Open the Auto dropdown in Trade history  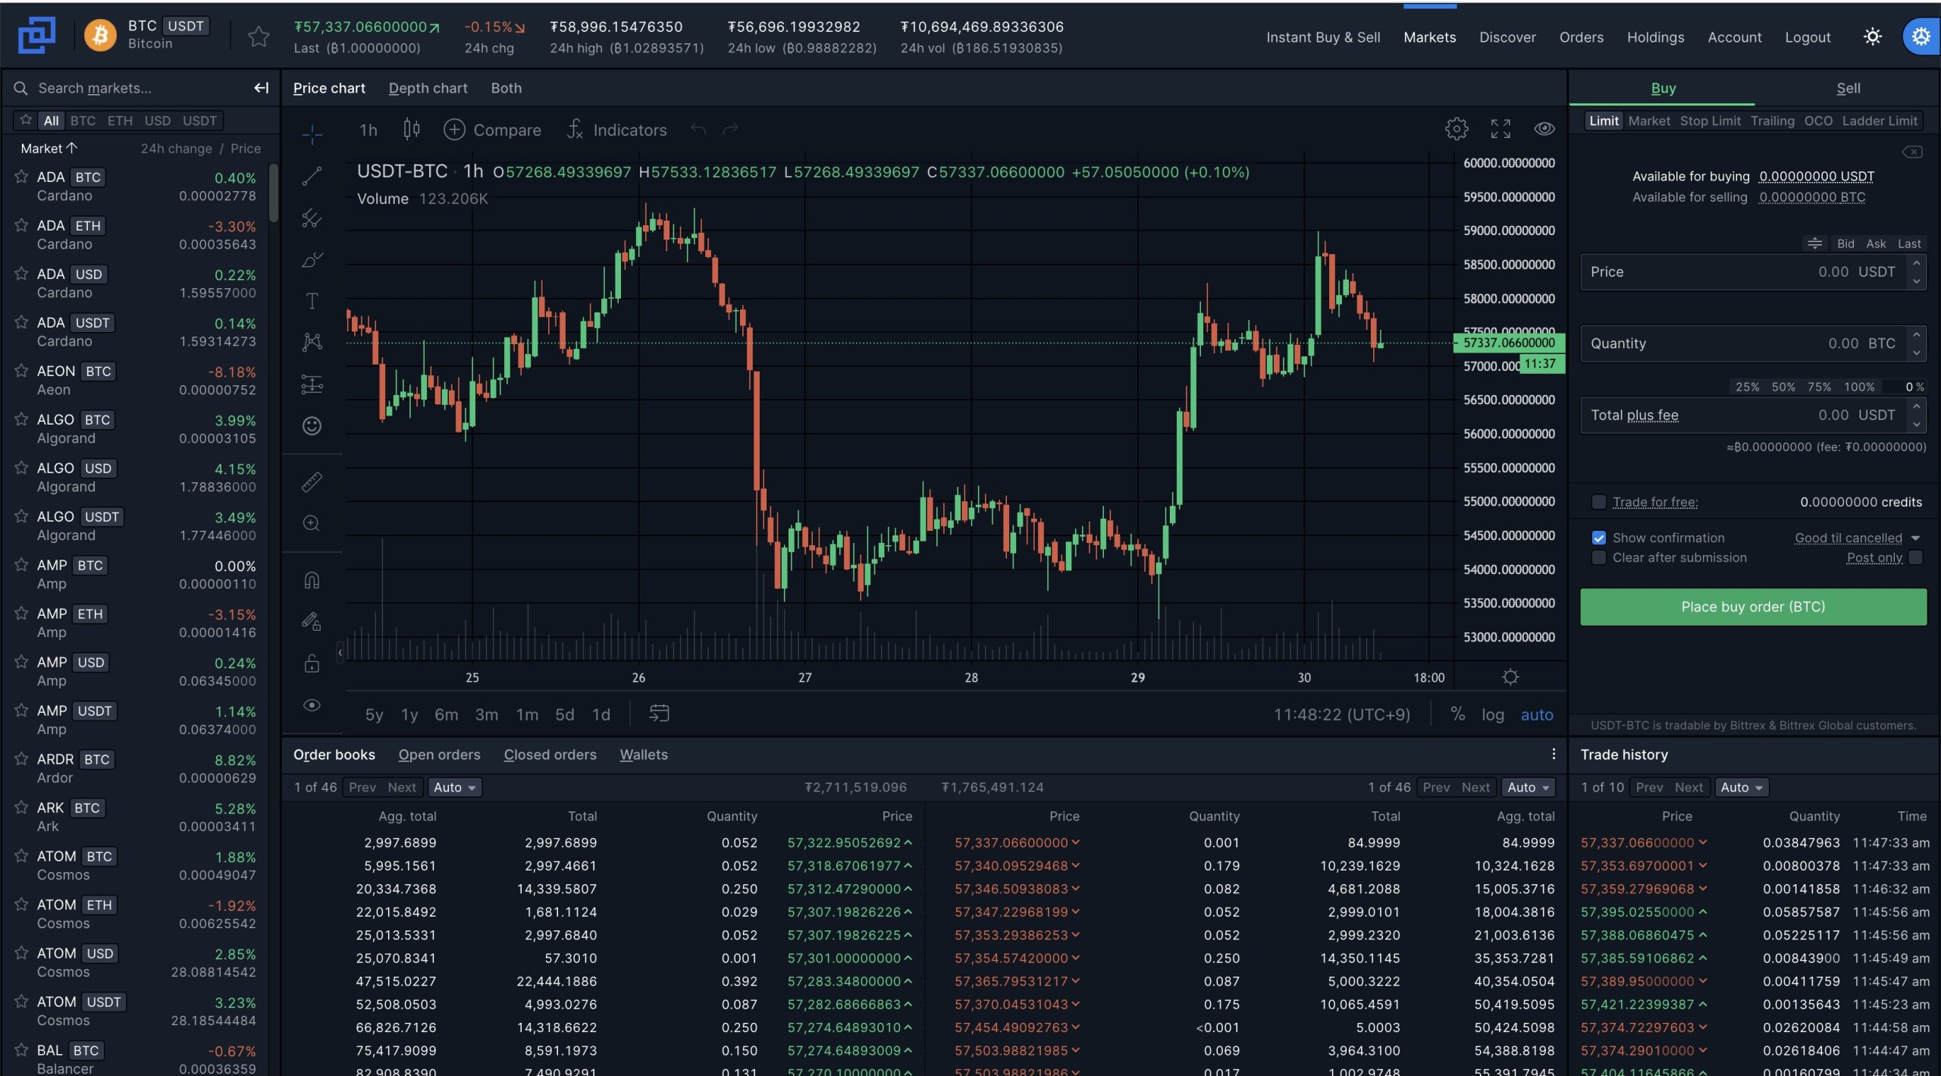[1742, 787]
